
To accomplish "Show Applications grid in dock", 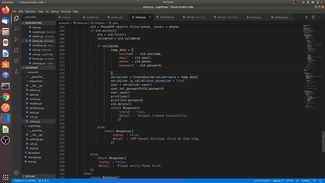I will point(6,177).
